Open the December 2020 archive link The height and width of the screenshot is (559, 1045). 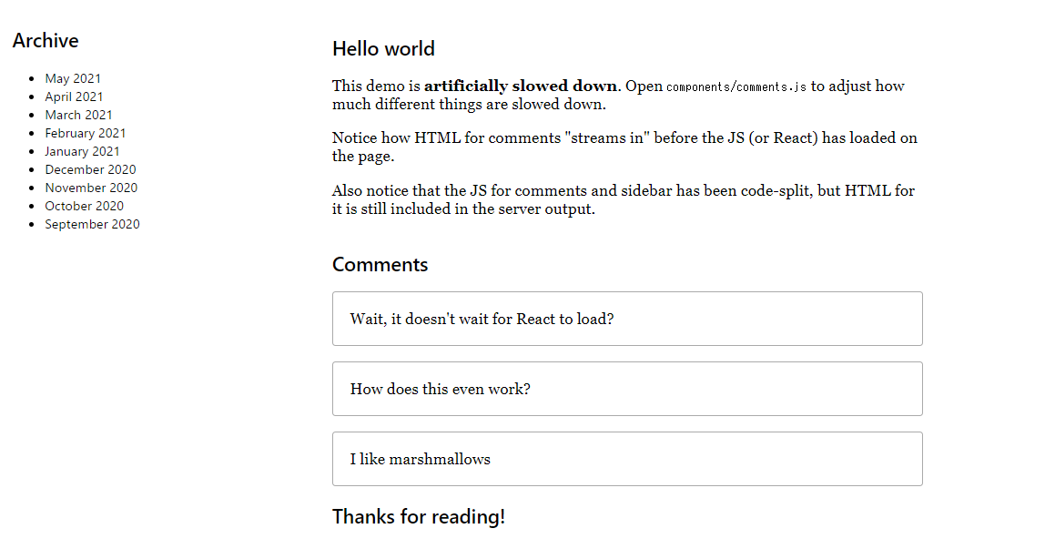(x=90, y=169)
